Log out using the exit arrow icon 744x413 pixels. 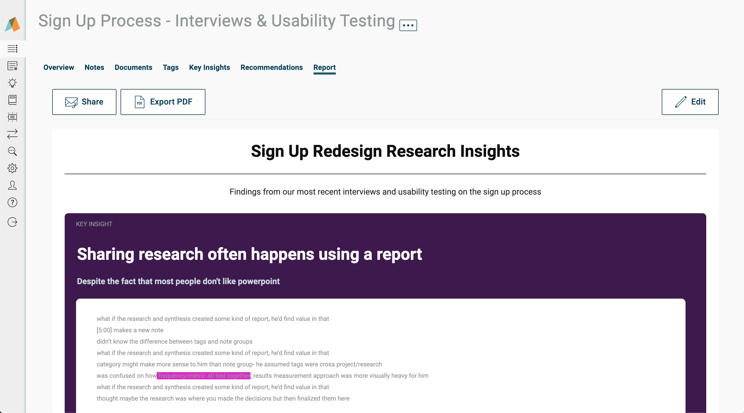(x=12, y=222)
